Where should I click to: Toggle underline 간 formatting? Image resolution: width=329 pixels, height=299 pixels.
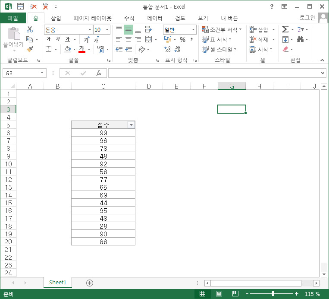pyautogui.click(x=67, y=39)
